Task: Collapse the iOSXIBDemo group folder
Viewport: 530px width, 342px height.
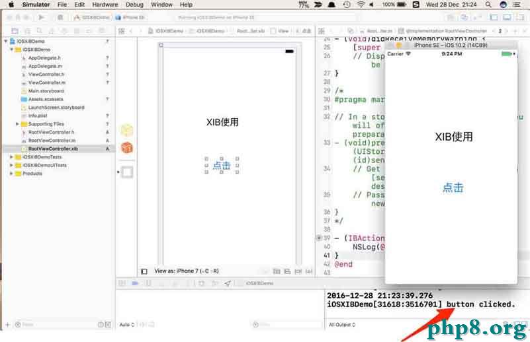Action: 11,50
